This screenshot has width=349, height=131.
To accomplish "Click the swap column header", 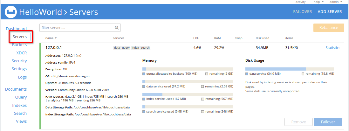I will pos(239,38).
